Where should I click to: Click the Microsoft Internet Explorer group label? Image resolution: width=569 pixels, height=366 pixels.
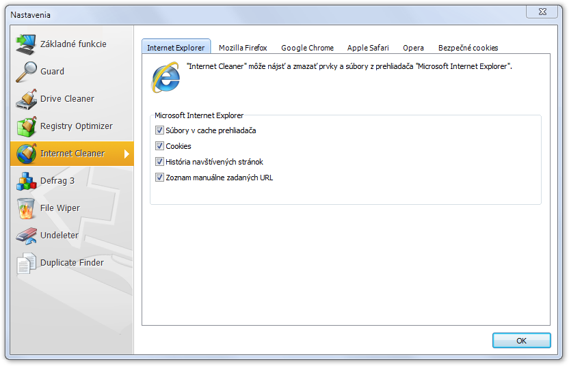(199, 115)
